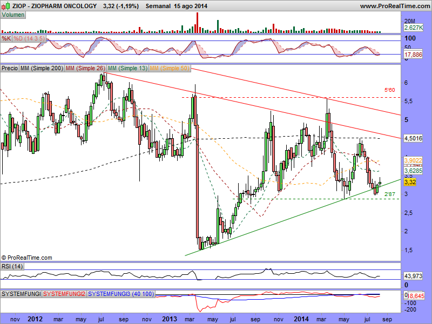
Task: Click the red 5'60 resistance level label
Action: [389, 90]
